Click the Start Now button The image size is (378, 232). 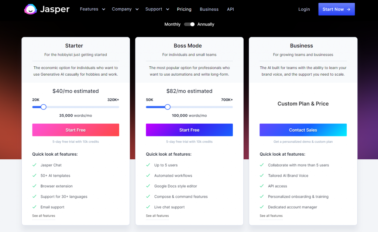coord(336,9)
